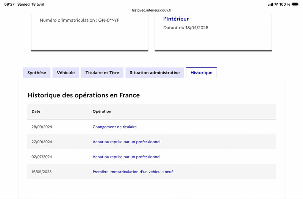303x199 pixels.
Task: Open the Synthèse tab
Action: pyautogui.click(x=36, y=73)
